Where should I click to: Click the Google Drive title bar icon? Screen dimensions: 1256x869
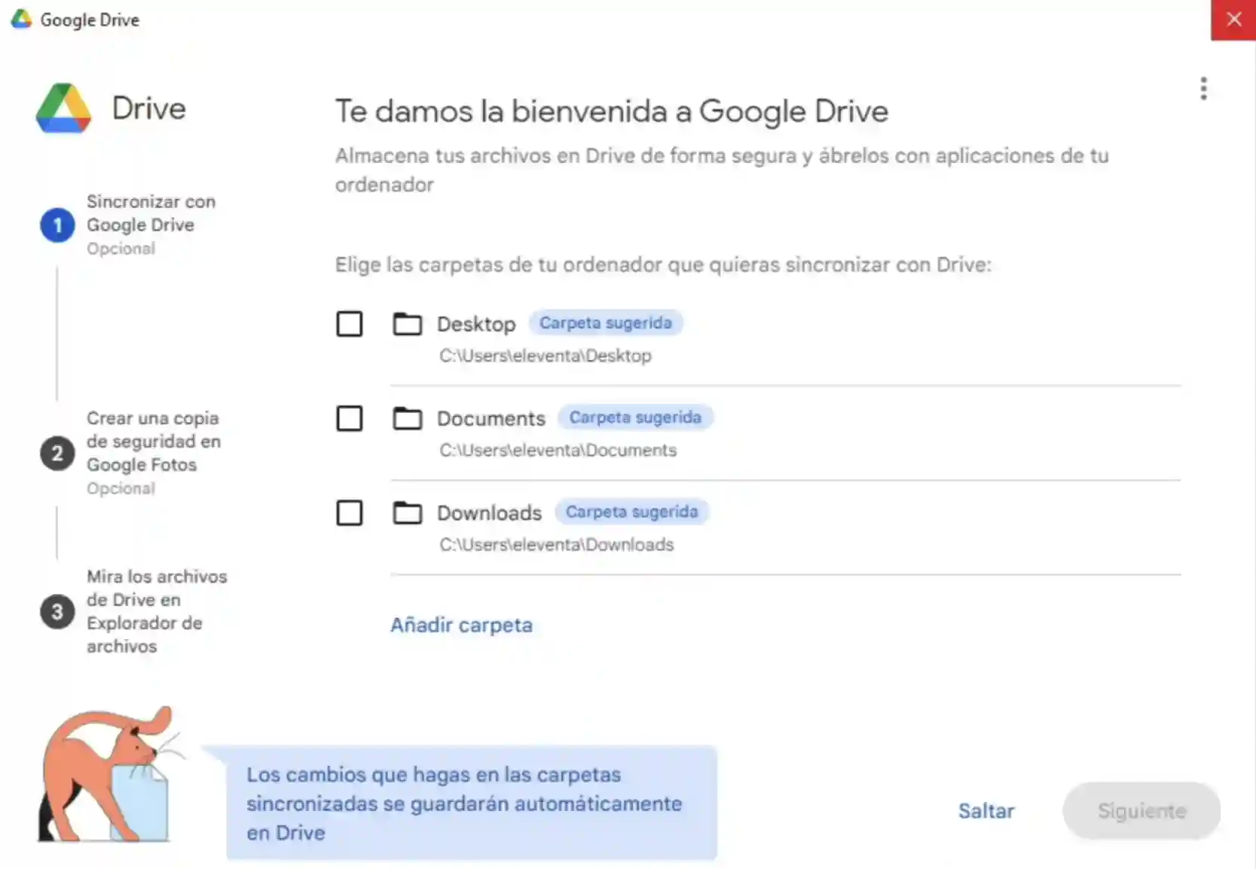[x=21, y=19]
